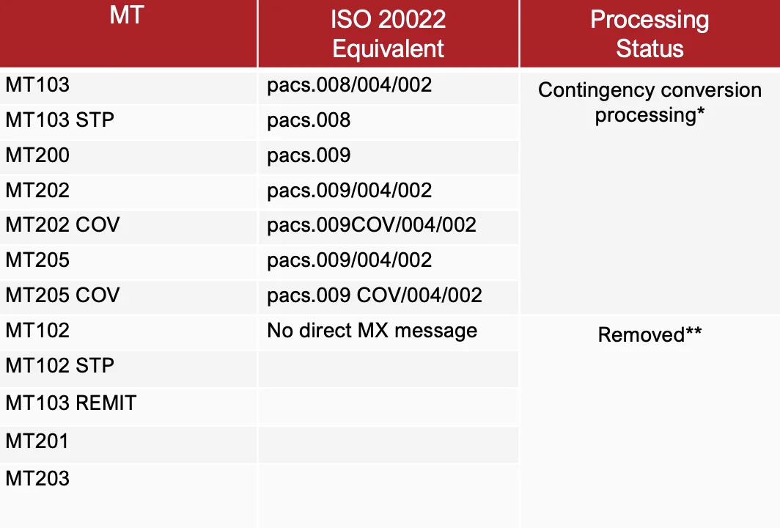Click the MT203 cell
This screenshot has height=528, width=780.
click(x=37, y=479)
